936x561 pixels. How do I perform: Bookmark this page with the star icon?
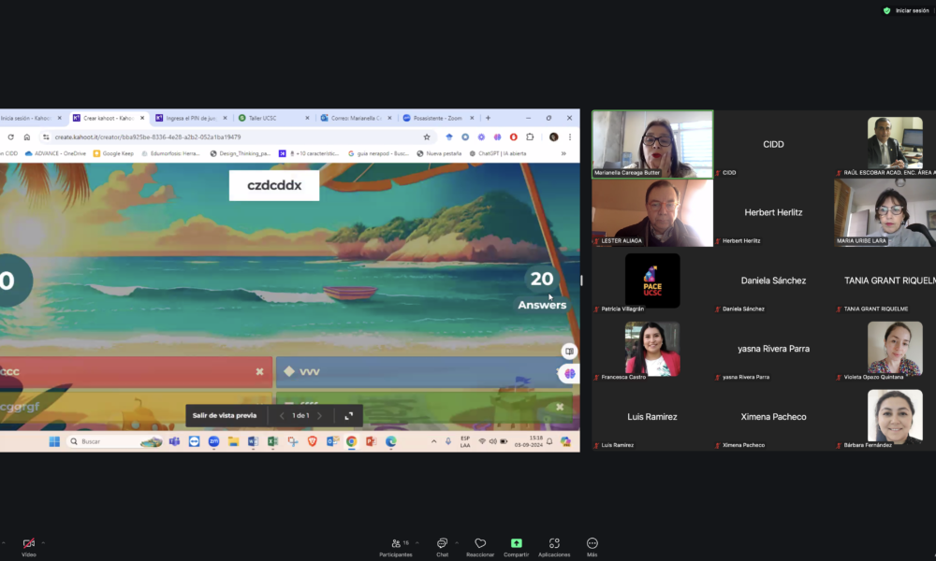coord(427,137)
